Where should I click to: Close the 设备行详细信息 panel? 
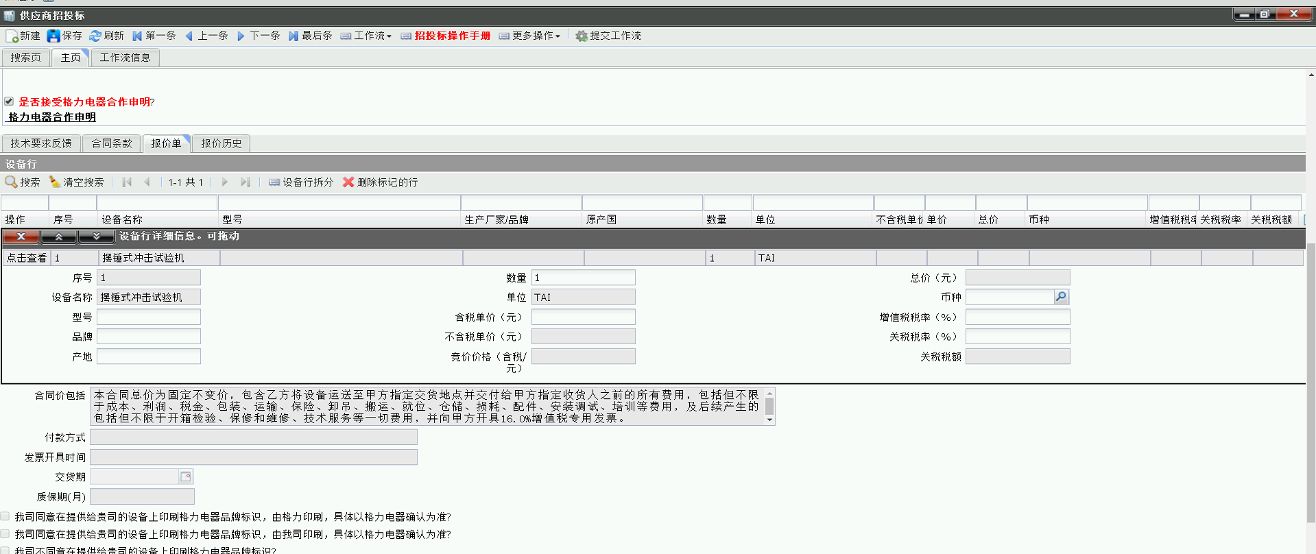point(21,237)
